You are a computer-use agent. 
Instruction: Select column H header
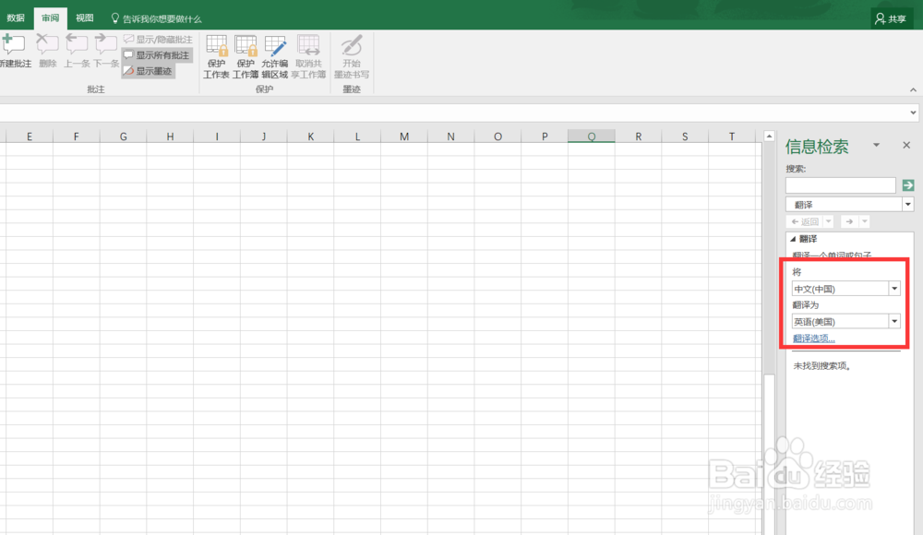coord(170,137)
